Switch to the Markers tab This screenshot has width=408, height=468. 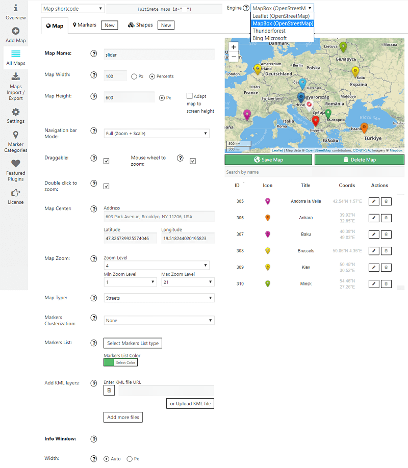pos(85,25)
